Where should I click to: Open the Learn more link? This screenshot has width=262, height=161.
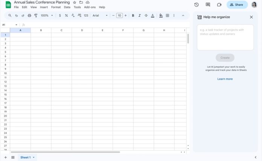[x=225, y=79]
